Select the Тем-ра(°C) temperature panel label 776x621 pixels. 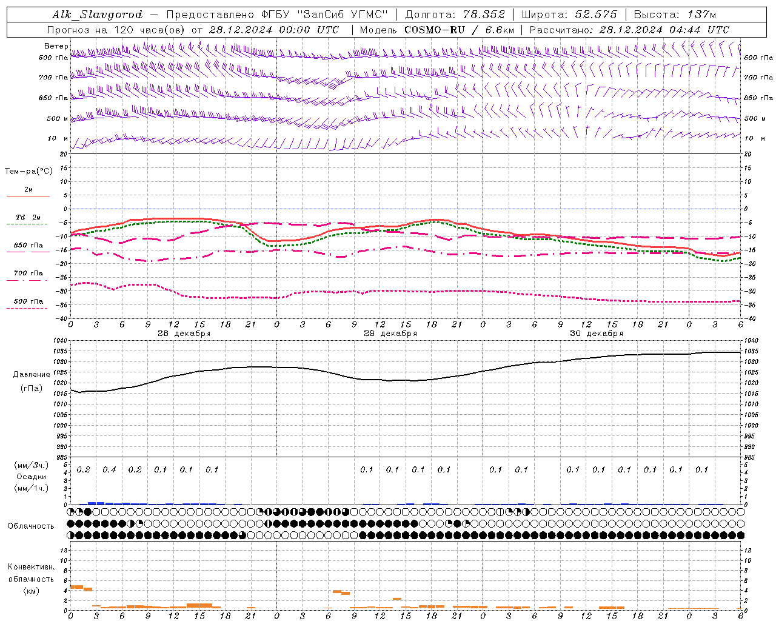click(28, 171)
